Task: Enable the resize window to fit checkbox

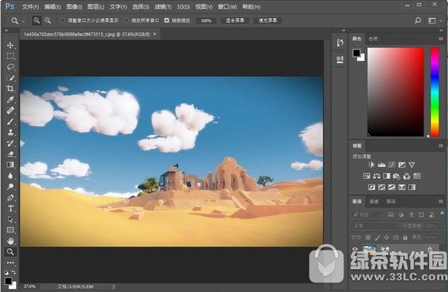Action: [62, 20]
